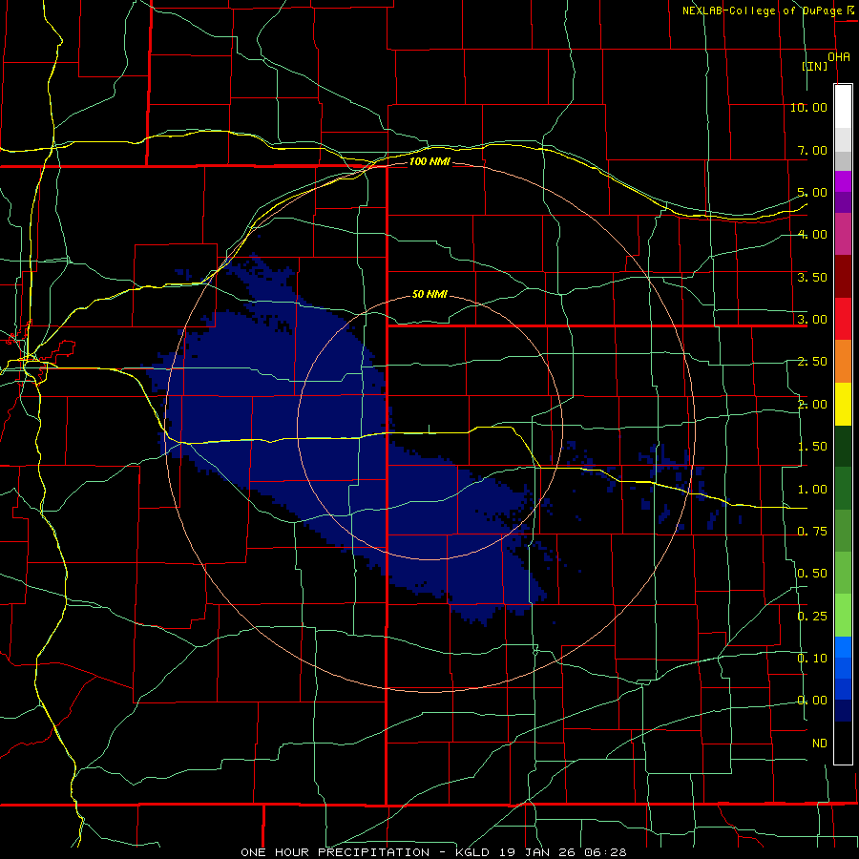Select the orange swatch at 2.50
The width and height of the screenshot is (859, 859).
tap(843, 361)
